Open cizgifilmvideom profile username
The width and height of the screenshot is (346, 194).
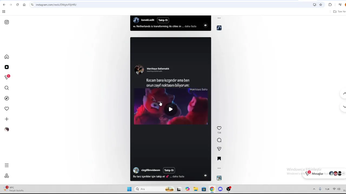151,170
